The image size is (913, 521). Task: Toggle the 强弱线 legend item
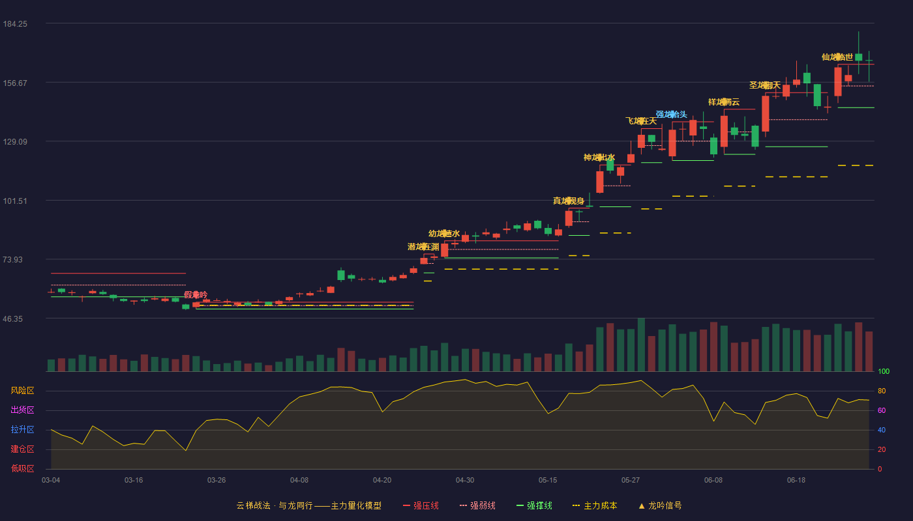(477, 505)
